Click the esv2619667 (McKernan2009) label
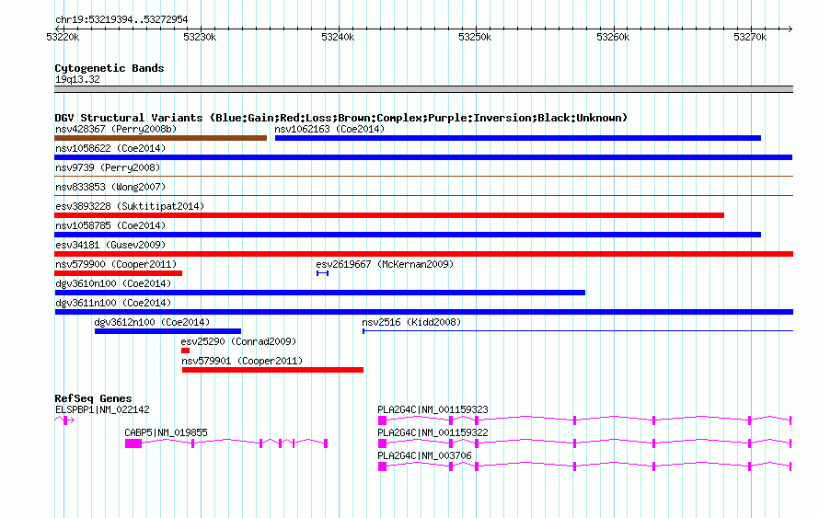819x518 pixels. tap(385, 264)
